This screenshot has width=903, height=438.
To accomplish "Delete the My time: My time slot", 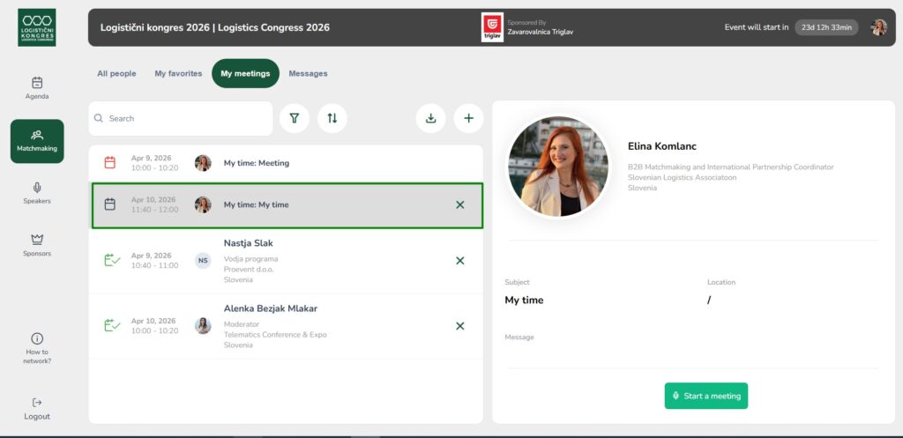I will tap(459, 204).
